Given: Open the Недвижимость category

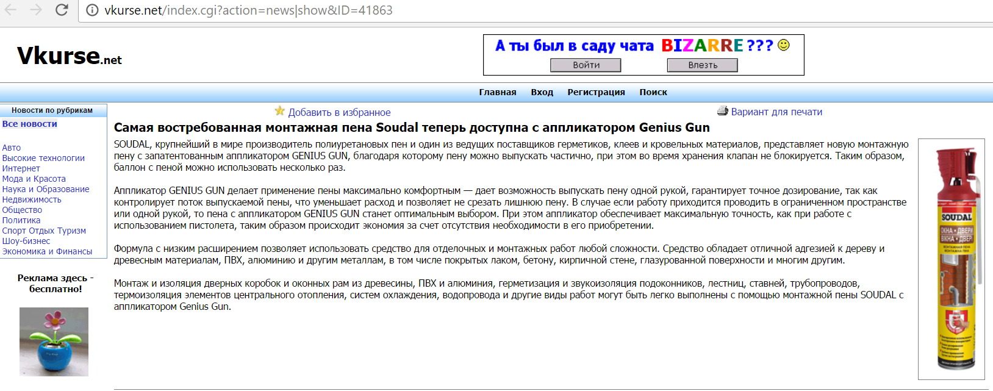Looking at the screenshot, I should point(32,199).
